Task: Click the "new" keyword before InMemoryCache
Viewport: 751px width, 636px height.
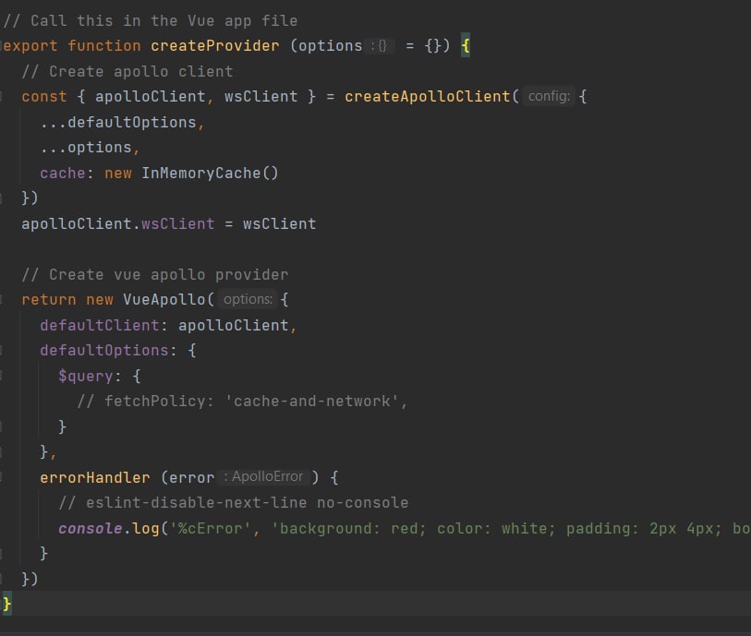Action: (x=118, y=174)
